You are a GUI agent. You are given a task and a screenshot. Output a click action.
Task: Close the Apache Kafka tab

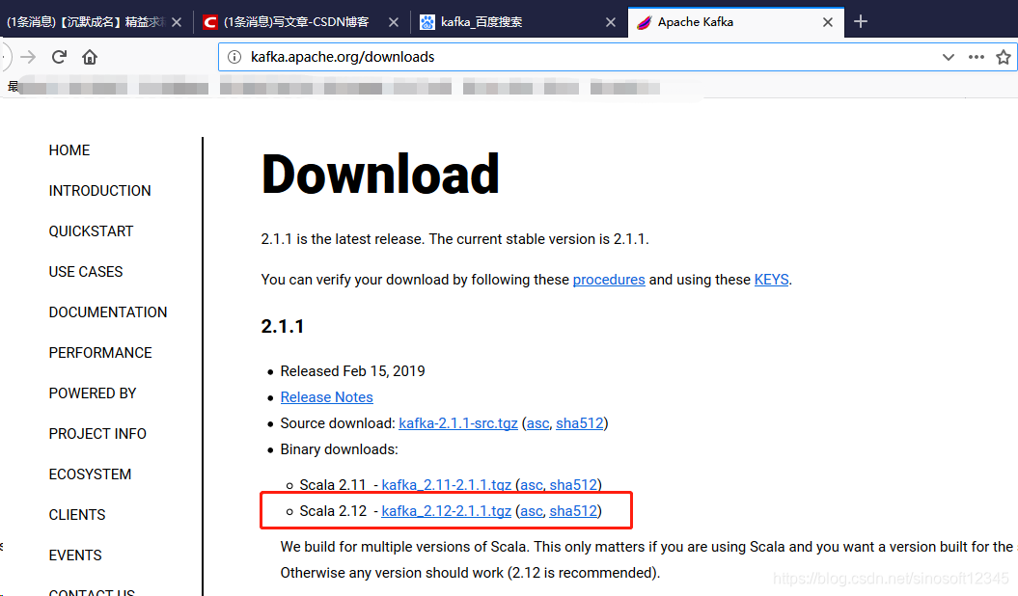point(828,22)
